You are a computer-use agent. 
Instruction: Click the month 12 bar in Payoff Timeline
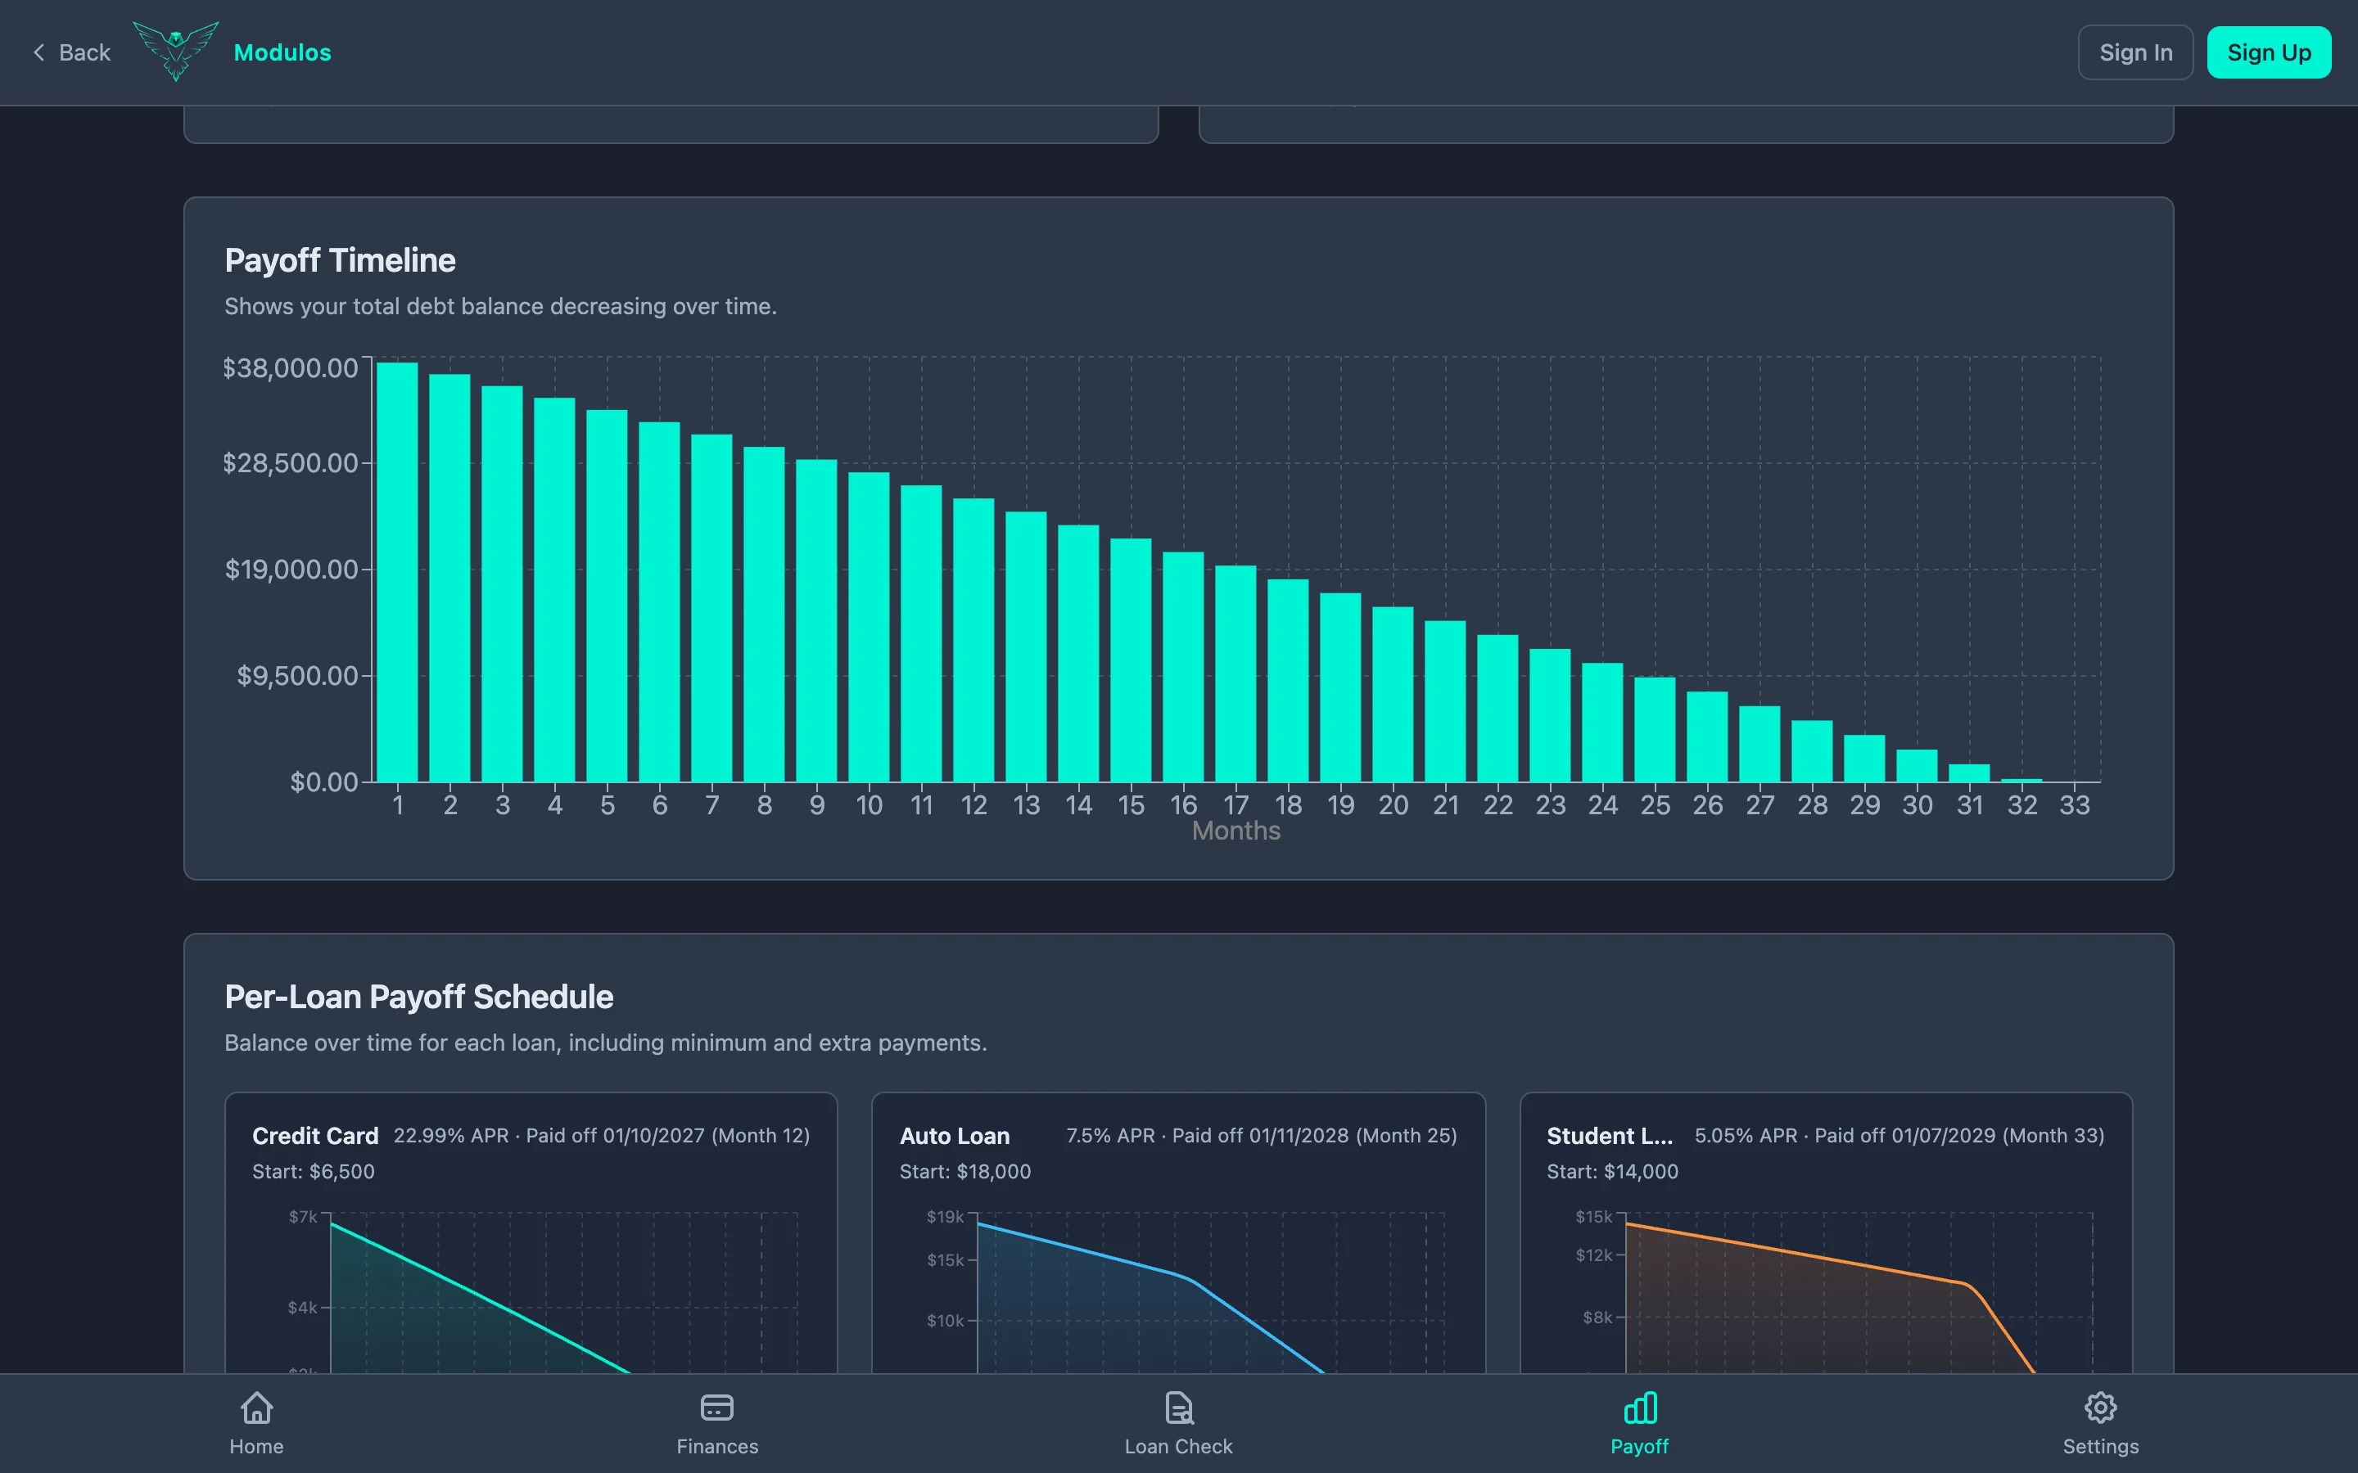973,640
